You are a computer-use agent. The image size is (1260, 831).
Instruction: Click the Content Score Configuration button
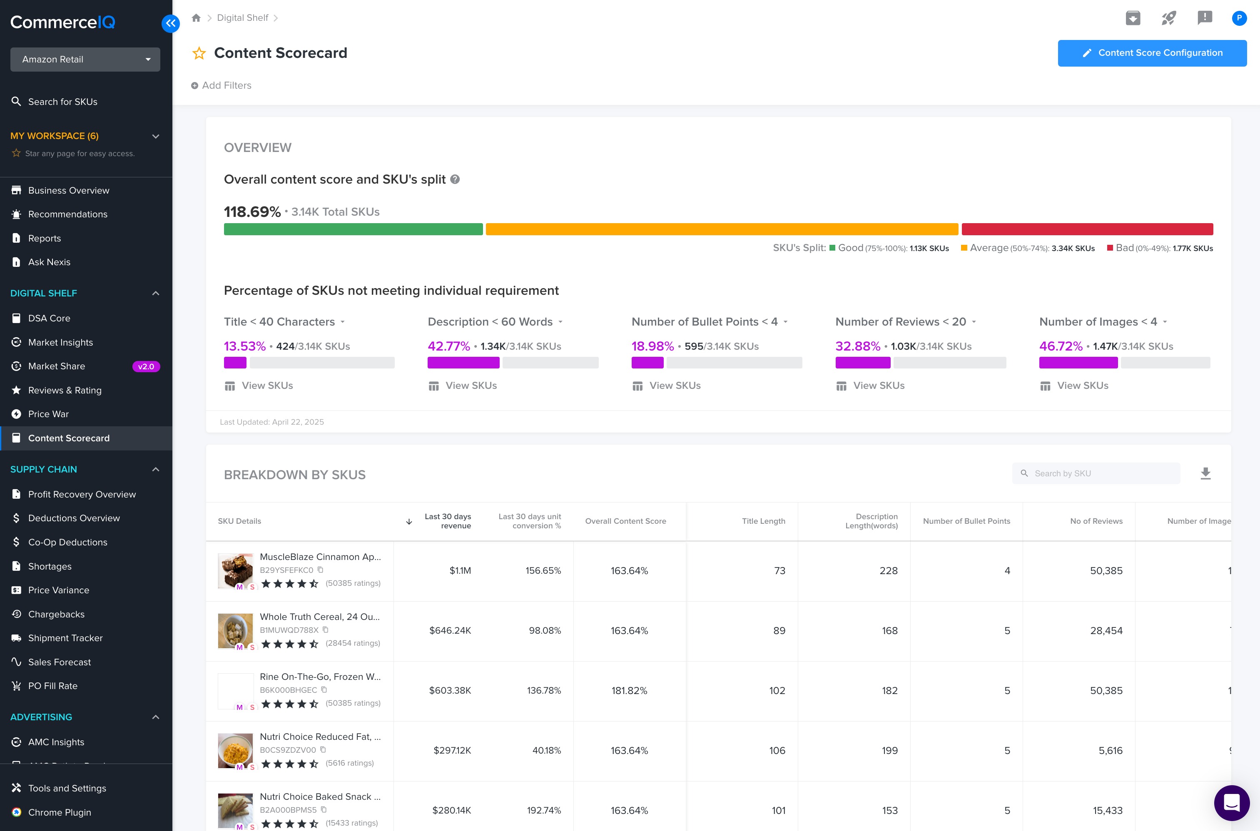point(1152,53)
